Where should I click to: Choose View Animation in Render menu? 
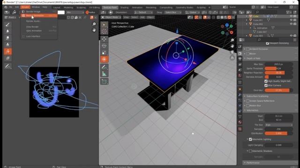pyautogui.click(x=39, y=31)
